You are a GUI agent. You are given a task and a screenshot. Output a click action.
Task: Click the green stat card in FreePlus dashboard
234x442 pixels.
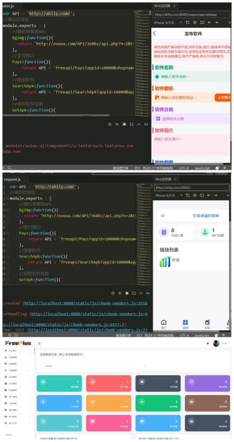pos(158,403)
